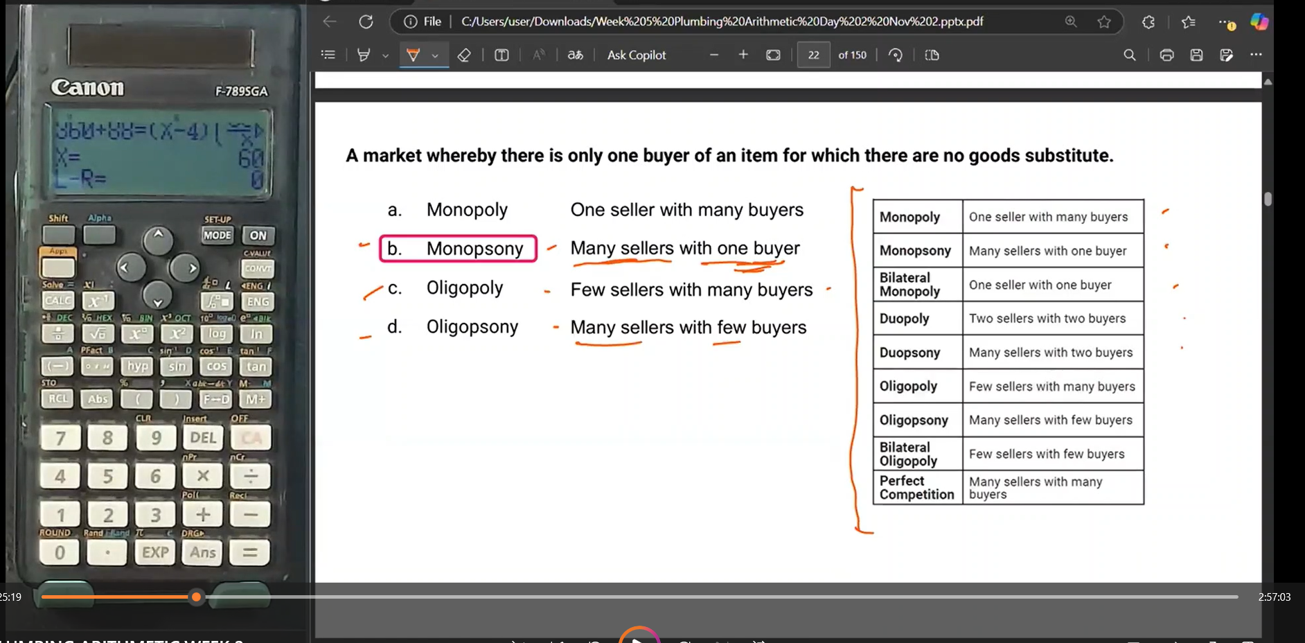Click the page number field showing 22

click(x=814, y=55)
